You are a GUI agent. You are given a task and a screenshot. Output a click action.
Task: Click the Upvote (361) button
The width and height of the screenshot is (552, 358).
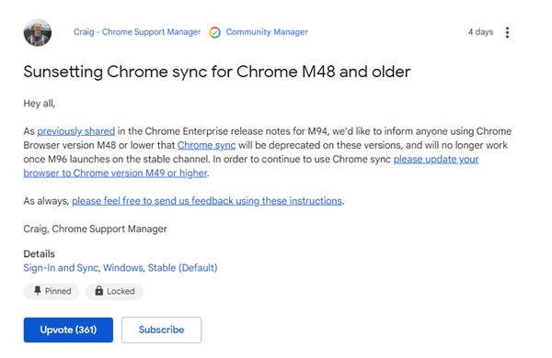[x=68, y=330]
